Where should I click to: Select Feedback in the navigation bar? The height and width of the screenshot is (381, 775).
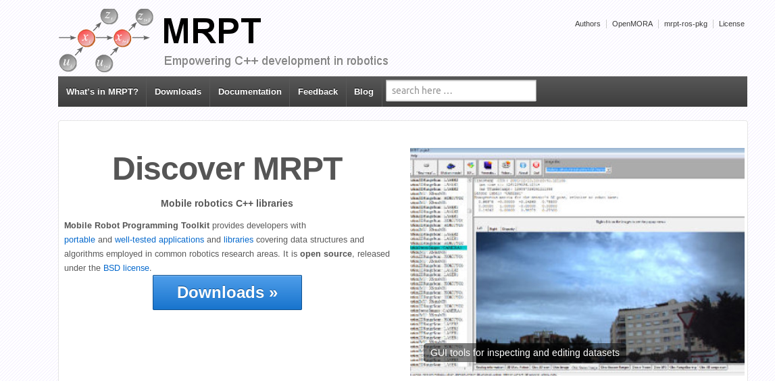click(x=318, y=92)
